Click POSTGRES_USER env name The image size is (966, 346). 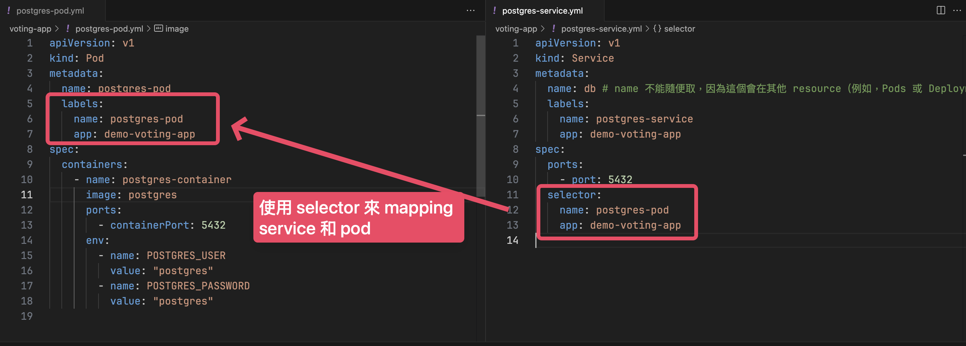186,255
